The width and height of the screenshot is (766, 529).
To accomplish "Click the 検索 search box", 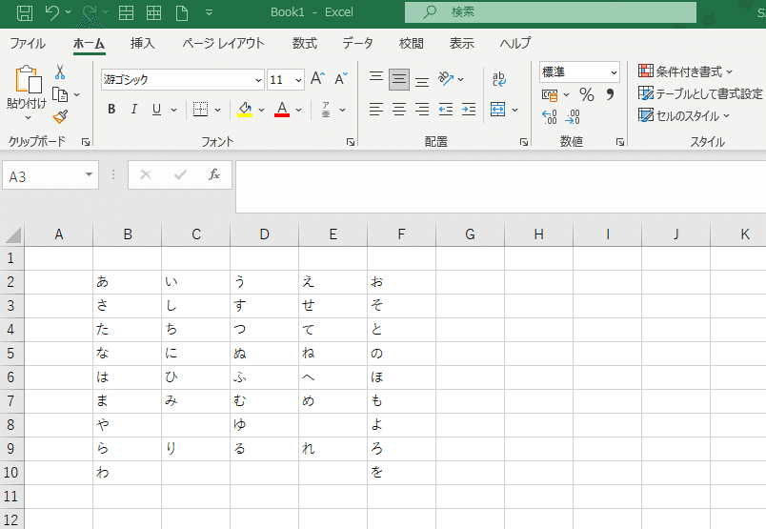I will (551, 12).
